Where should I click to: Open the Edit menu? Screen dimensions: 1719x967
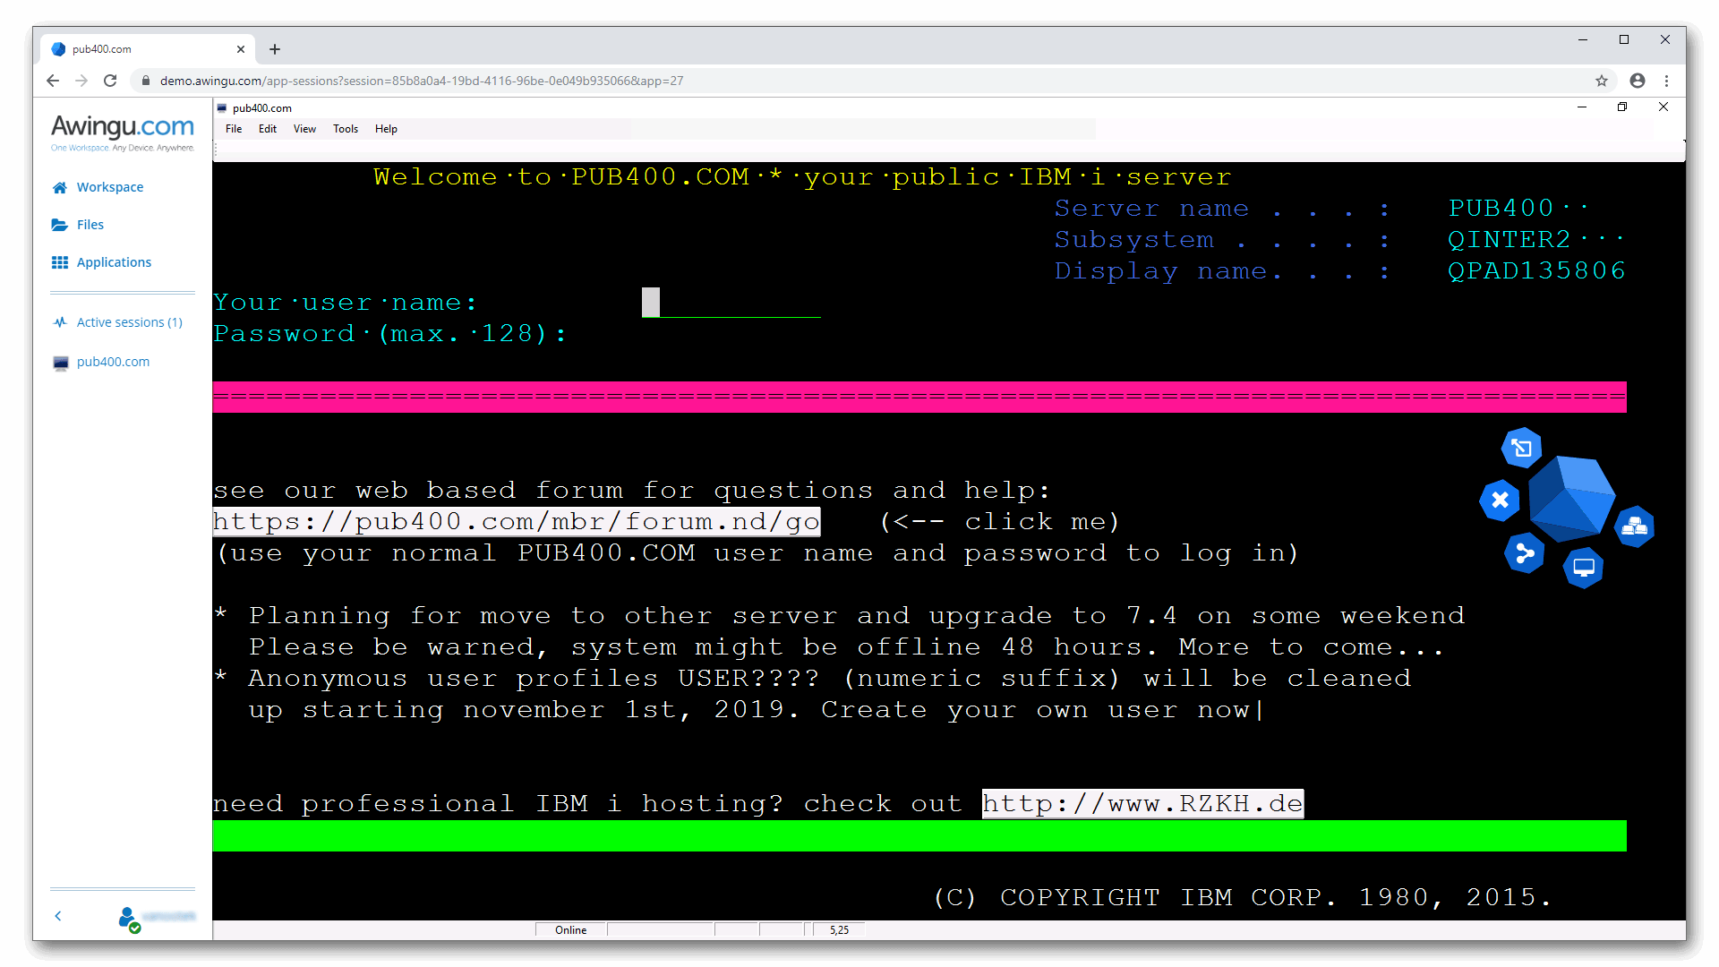tap(268, 129)
